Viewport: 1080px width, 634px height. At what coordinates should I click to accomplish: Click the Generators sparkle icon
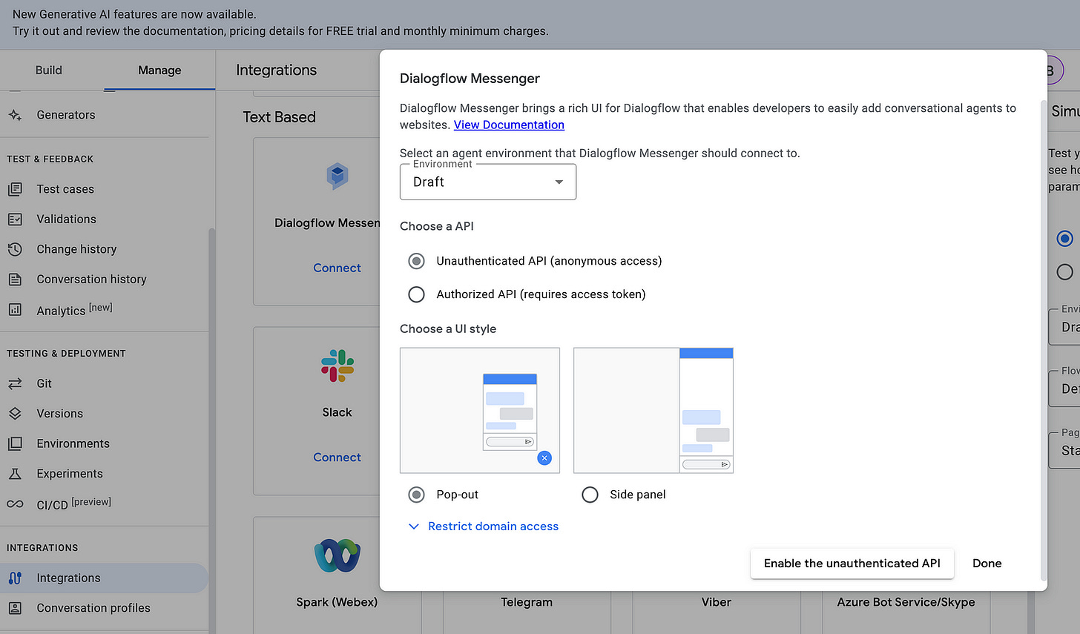(15, 115)
